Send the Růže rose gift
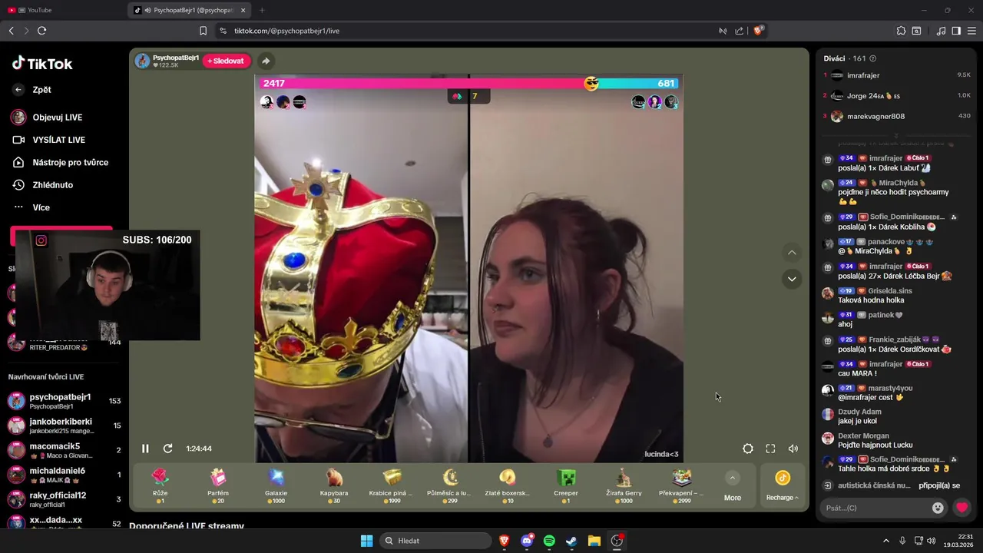This screenshot has width=983, height=553. pyautogui.click(x=160, y=485)
